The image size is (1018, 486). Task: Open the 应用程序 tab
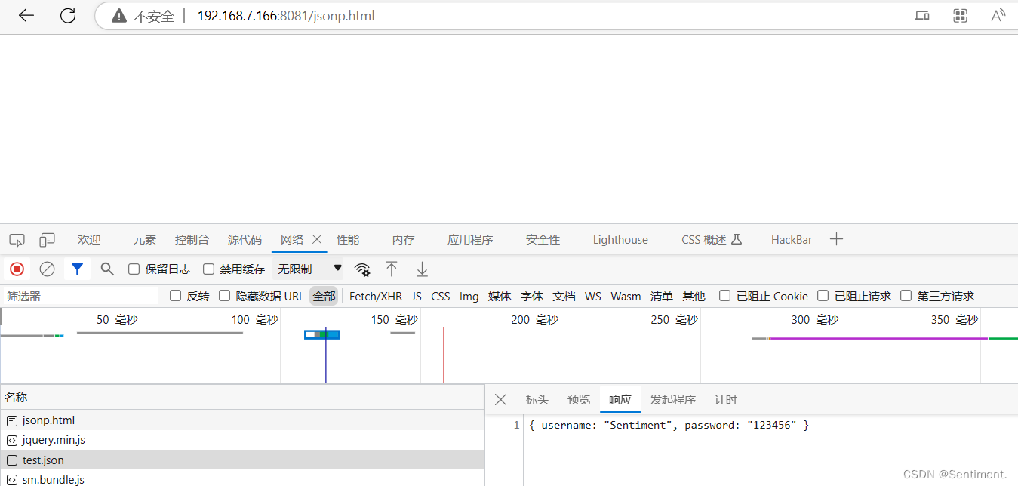tap(470, 240)
